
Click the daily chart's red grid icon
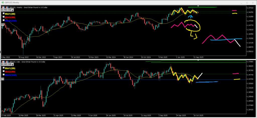[3, 61]
